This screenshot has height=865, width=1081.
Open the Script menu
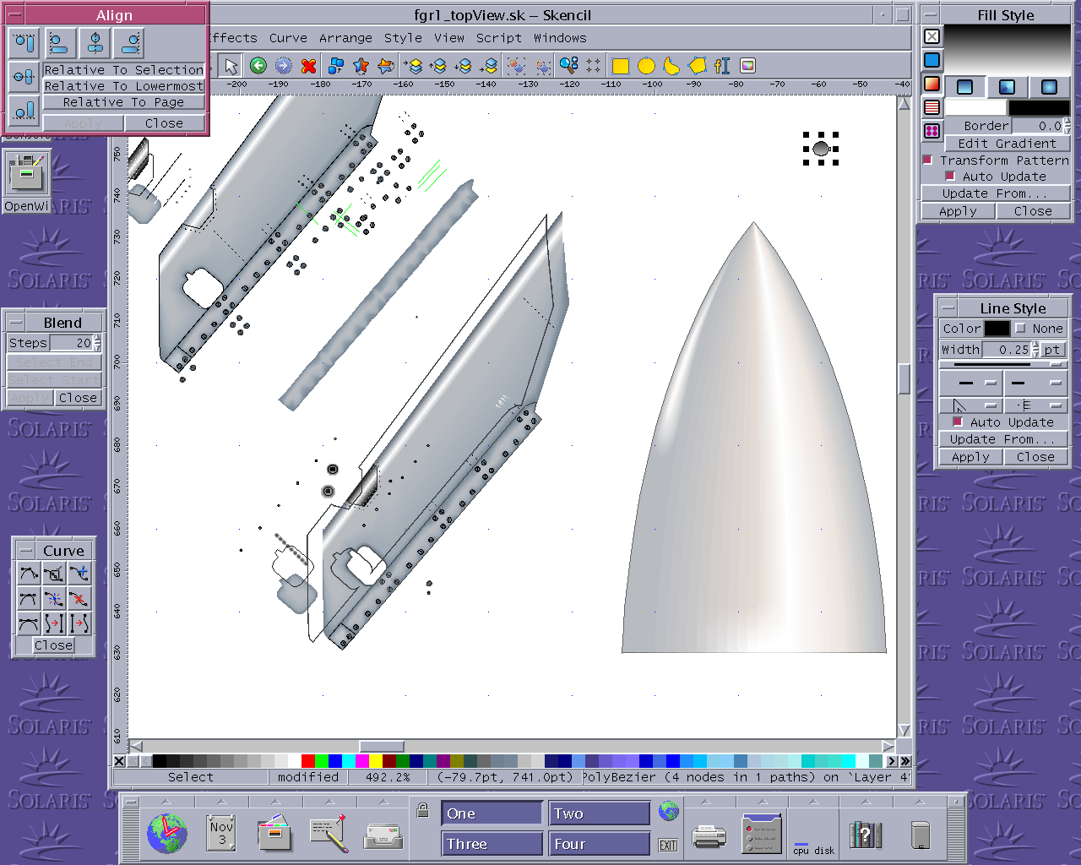click(498, 38)
